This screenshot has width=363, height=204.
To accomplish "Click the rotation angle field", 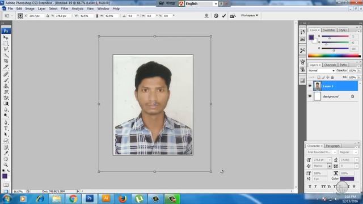I will tap(132, 16).
